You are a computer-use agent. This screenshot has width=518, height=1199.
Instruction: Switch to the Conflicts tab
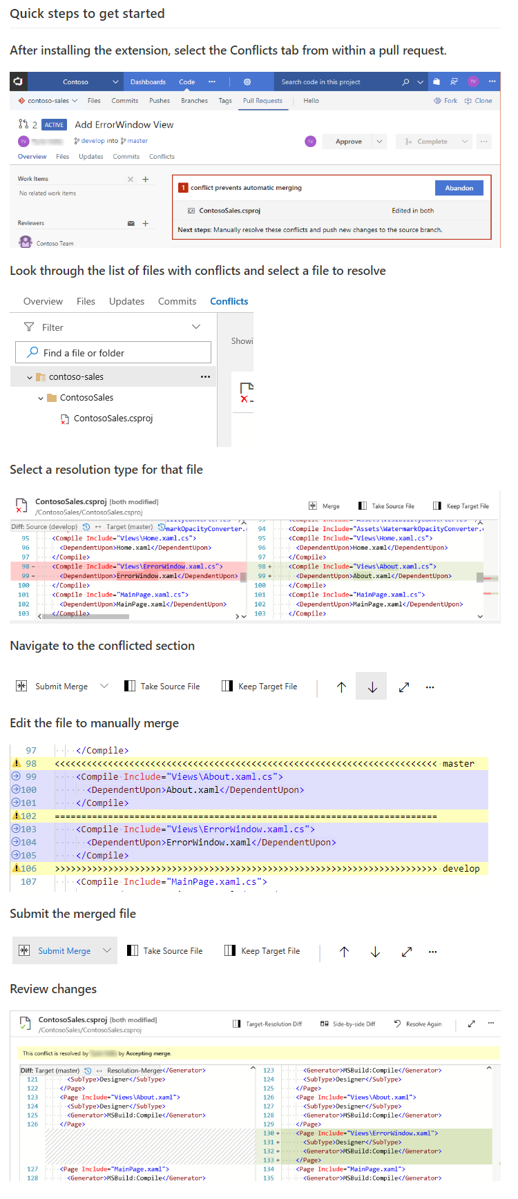click(229, 301)
